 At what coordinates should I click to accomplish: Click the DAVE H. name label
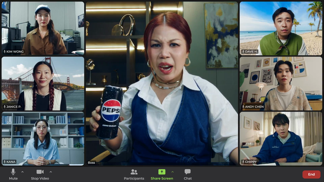click(x=251, y=52)
